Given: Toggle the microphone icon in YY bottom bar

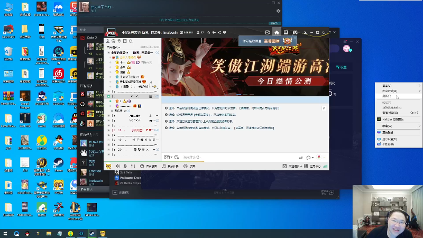Looking at the screenshot, I should 125,166.
